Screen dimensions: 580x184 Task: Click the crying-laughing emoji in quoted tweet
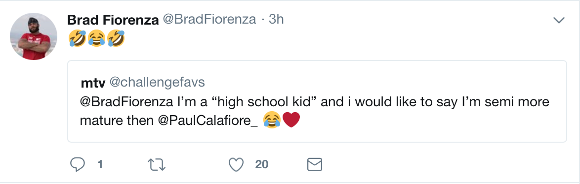point(272,121)
